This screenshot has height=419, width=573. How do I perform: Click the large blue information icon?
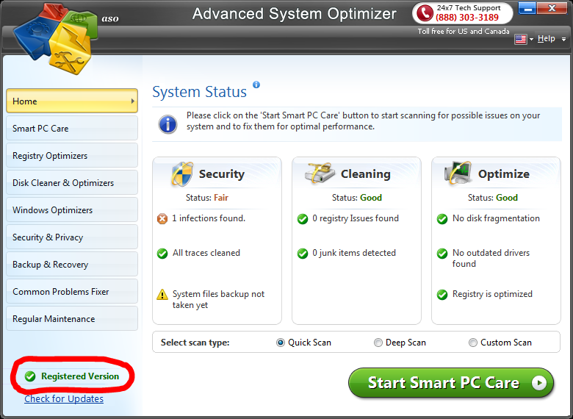[x=167, y=124]
